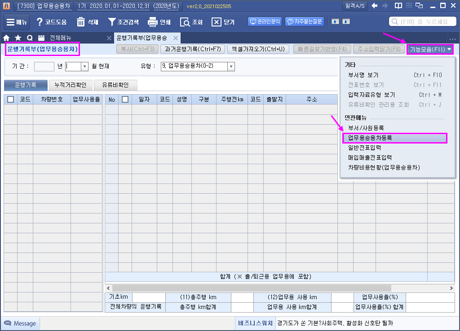Image resolution: width=460 pixels, height=331 pixels.
Task: Open 업무용승용차등록 menu item
Action: point(394,138)
